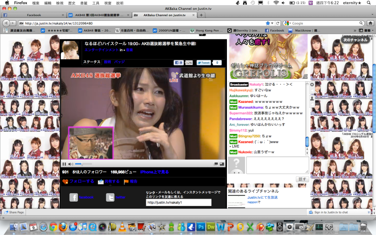
Task: Click the orange heart follow icon
Action: pos(65,181)
